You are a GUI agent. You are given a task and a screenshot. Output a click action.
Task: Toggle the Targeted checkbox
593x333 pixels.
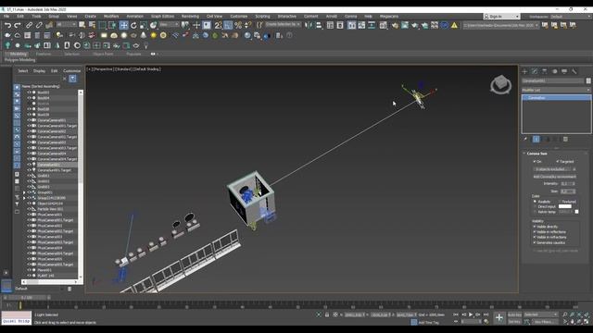click(x=558, y=162)
